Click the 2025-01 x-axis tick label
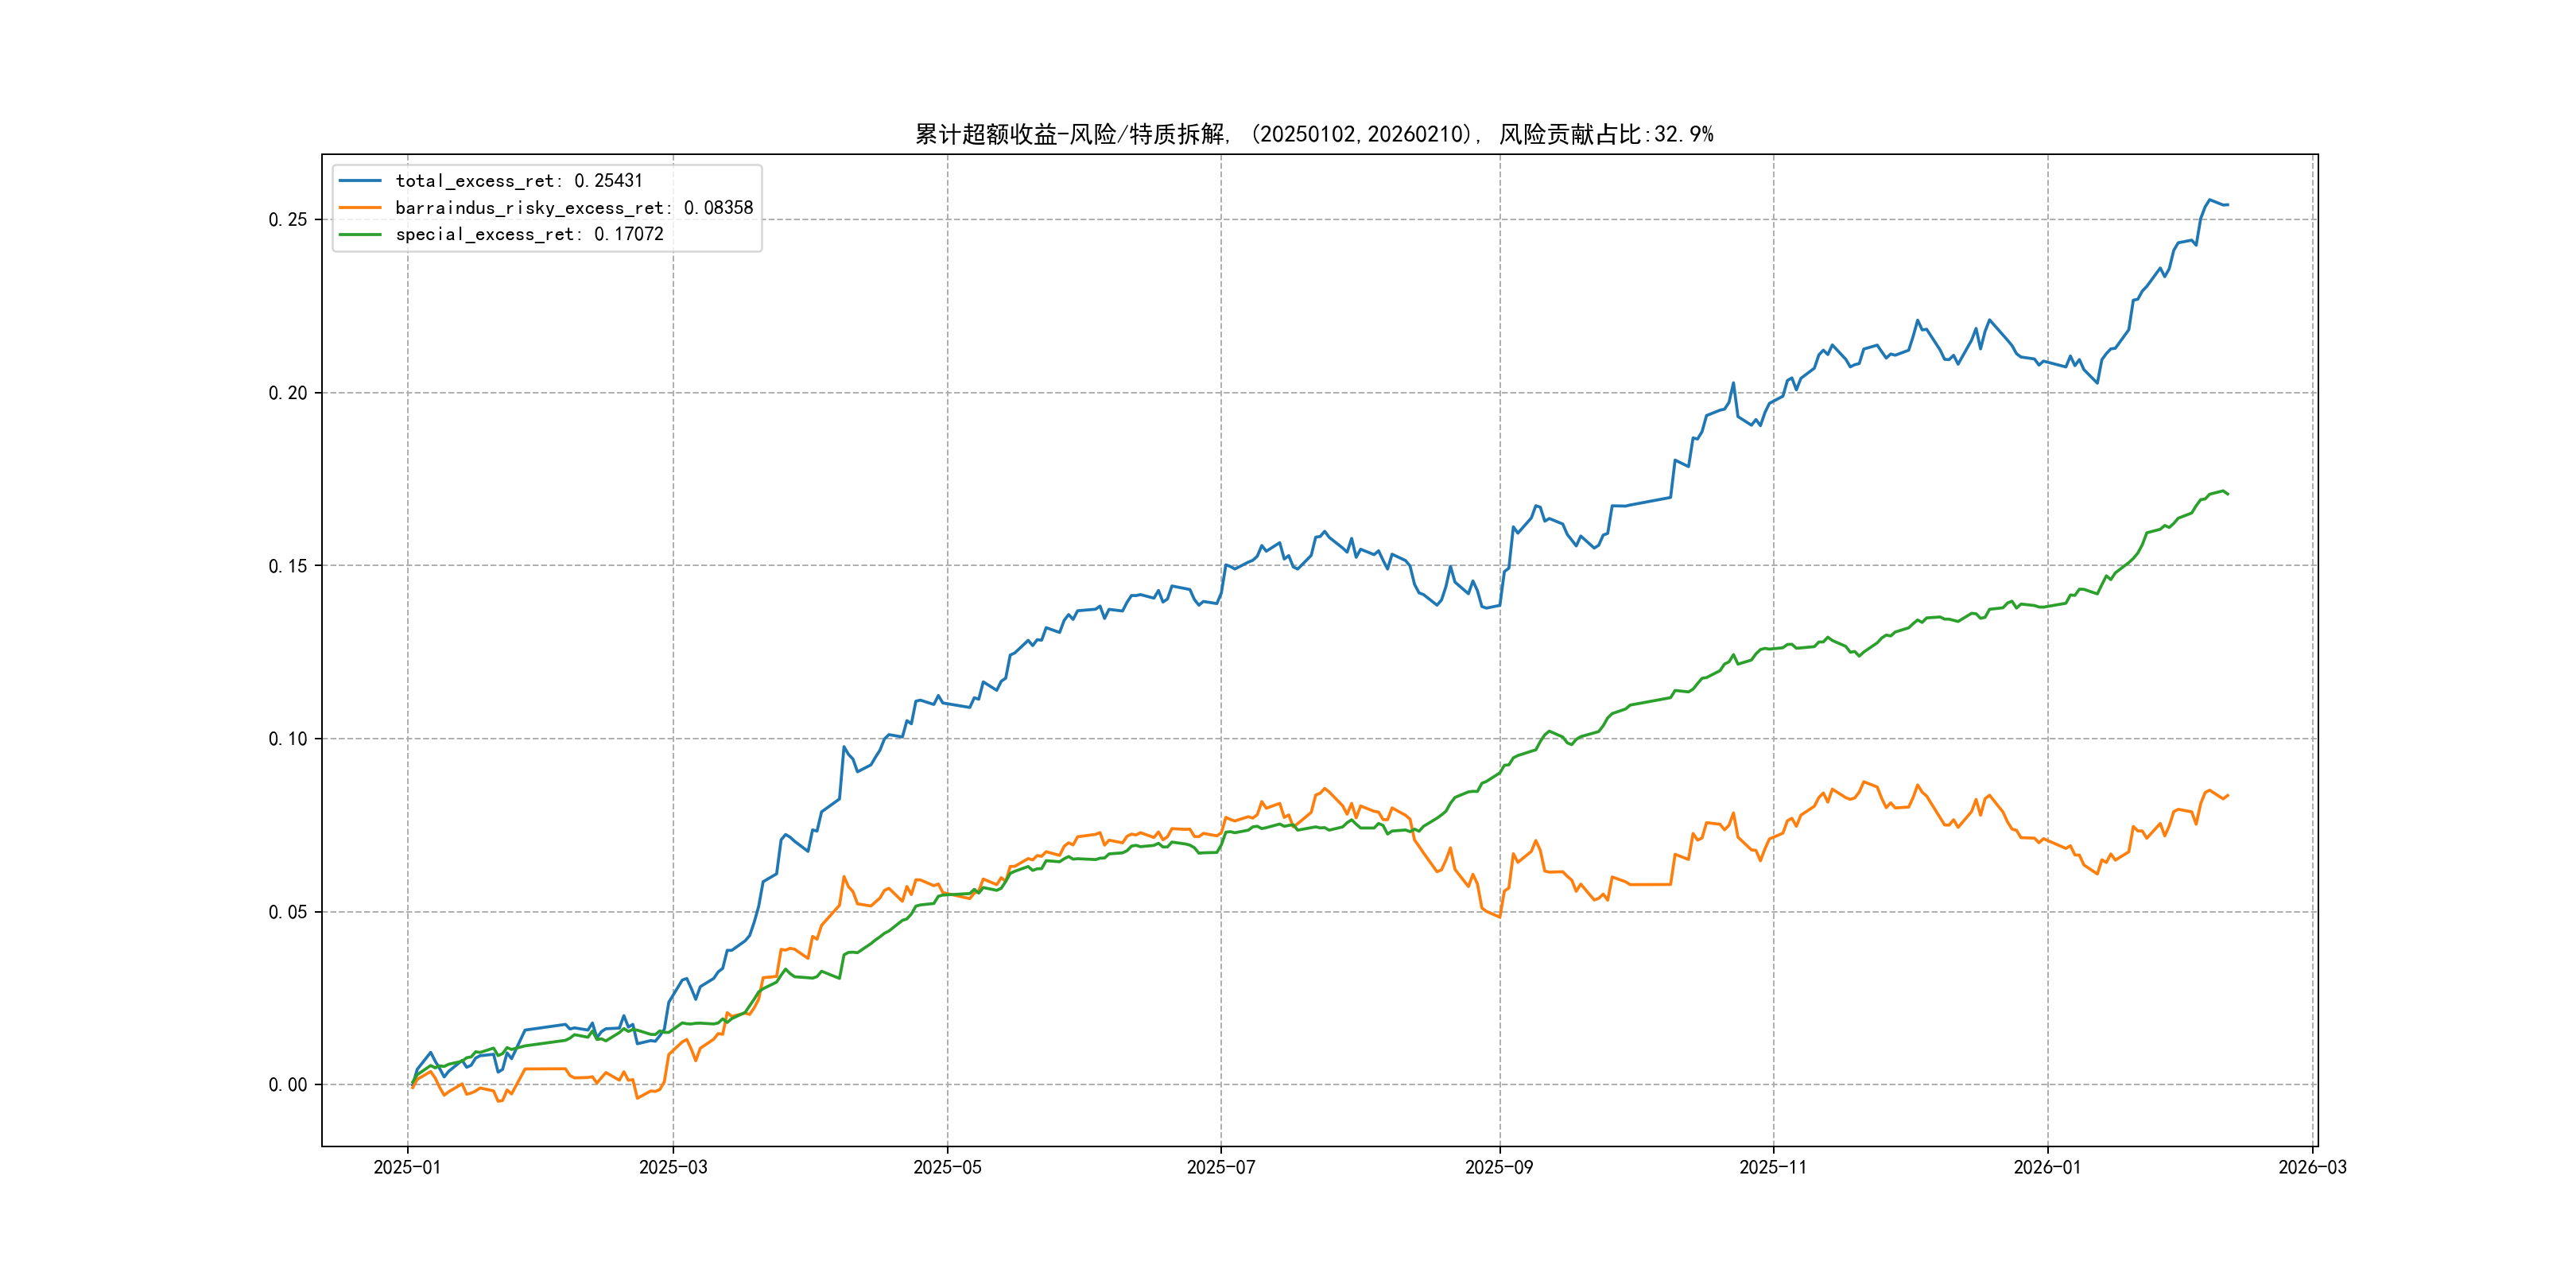The image size is (2576, 1288). click(x=407, y=1167)
